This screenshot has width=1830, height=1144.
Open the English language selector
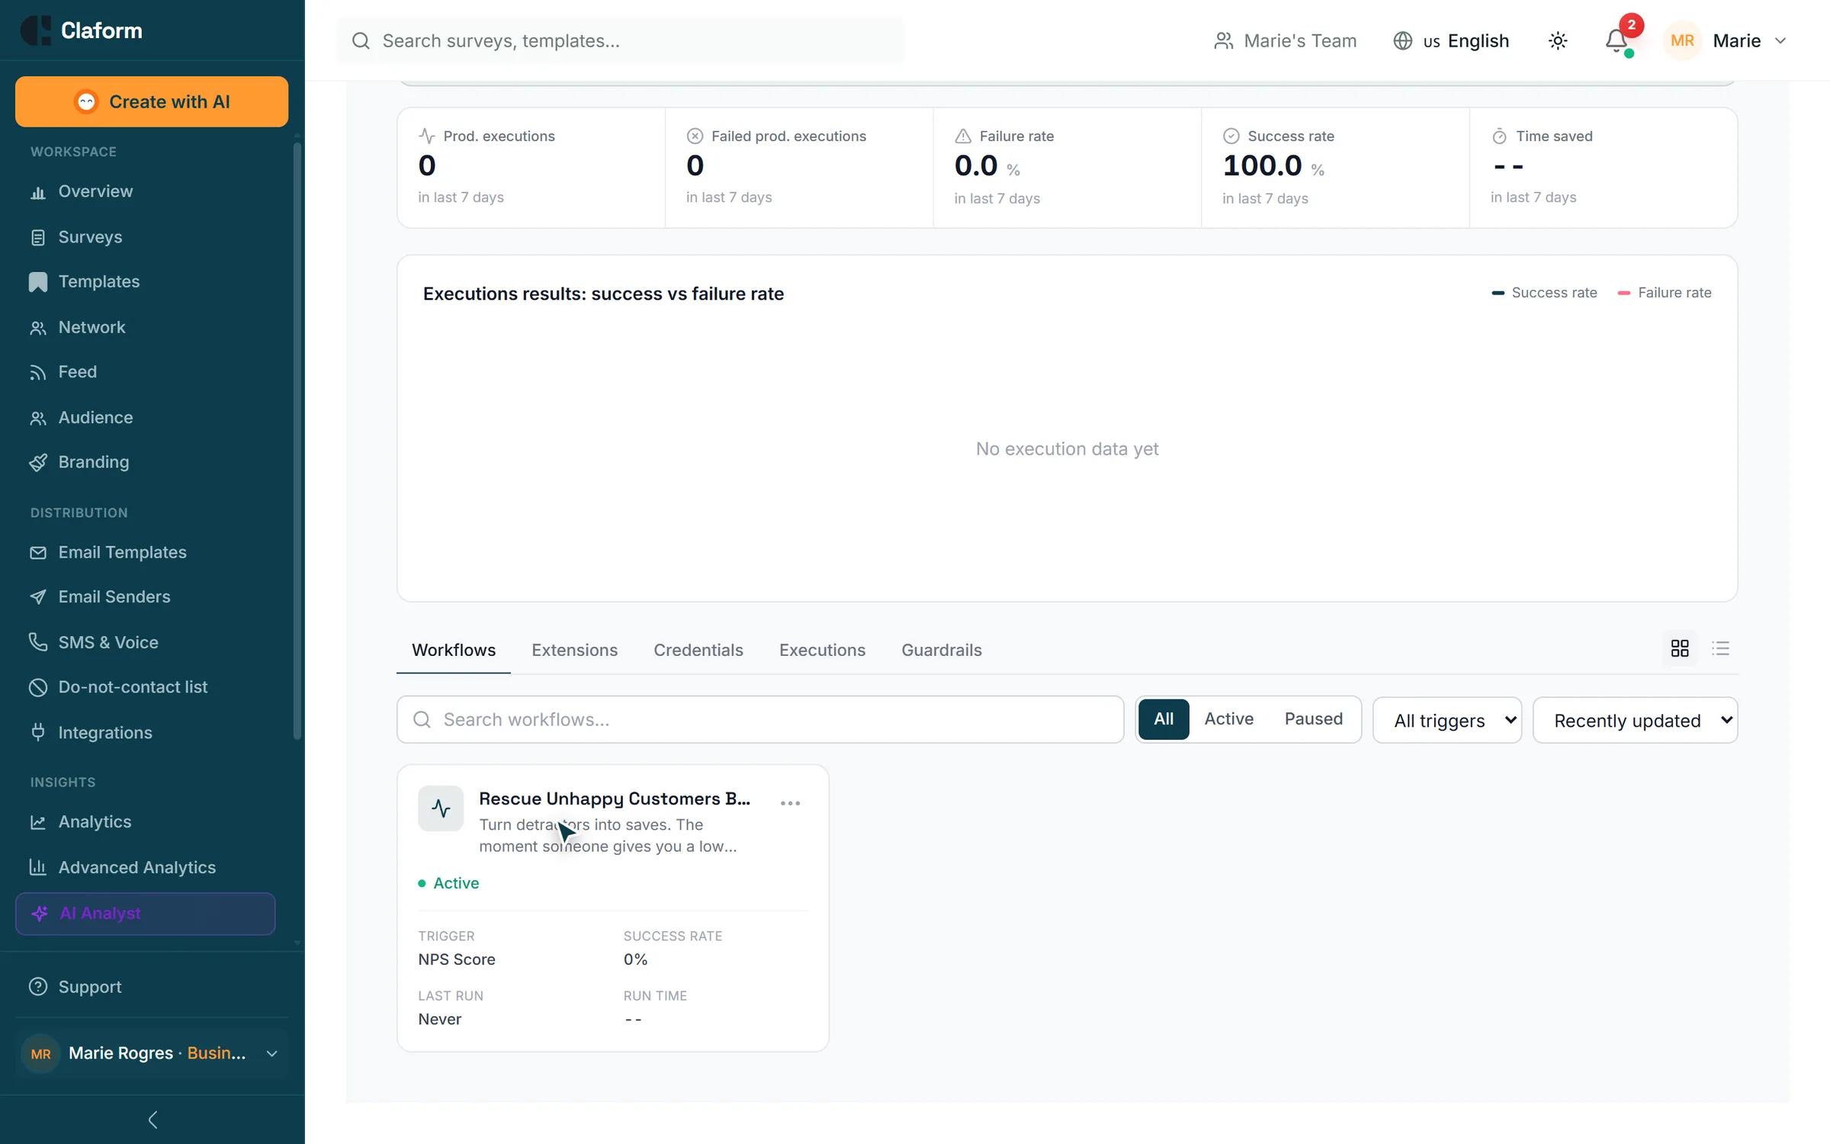click(1451, 40)
